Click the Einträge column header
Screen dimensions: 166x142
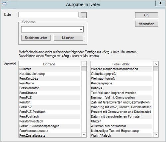tap(49, 64)
